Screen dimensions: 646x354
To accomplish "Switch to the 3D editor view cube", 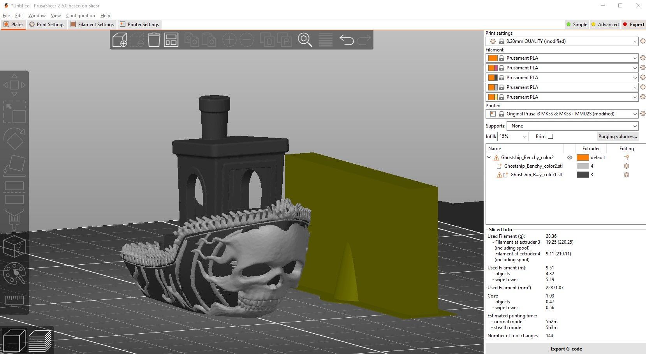I will click(14, 341).
